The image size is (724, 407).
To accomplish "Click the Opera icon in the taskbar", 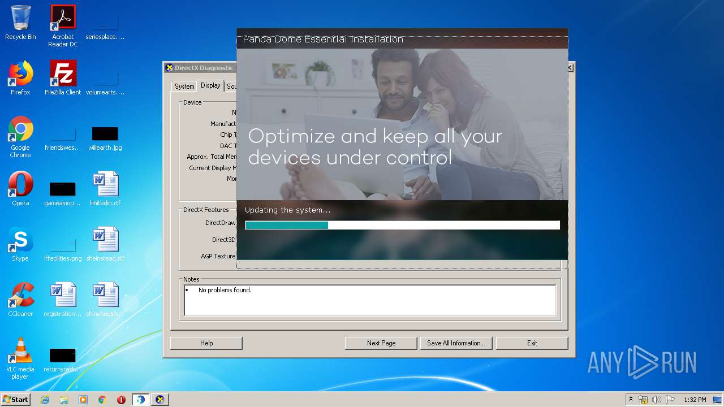I will (121, 400).
